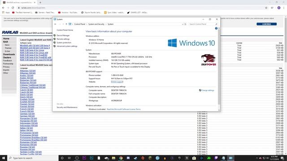The height and width of the screenshot is (161, 287).
Task: Click the System window vertical scrollbar
Action: coord(219,67)
